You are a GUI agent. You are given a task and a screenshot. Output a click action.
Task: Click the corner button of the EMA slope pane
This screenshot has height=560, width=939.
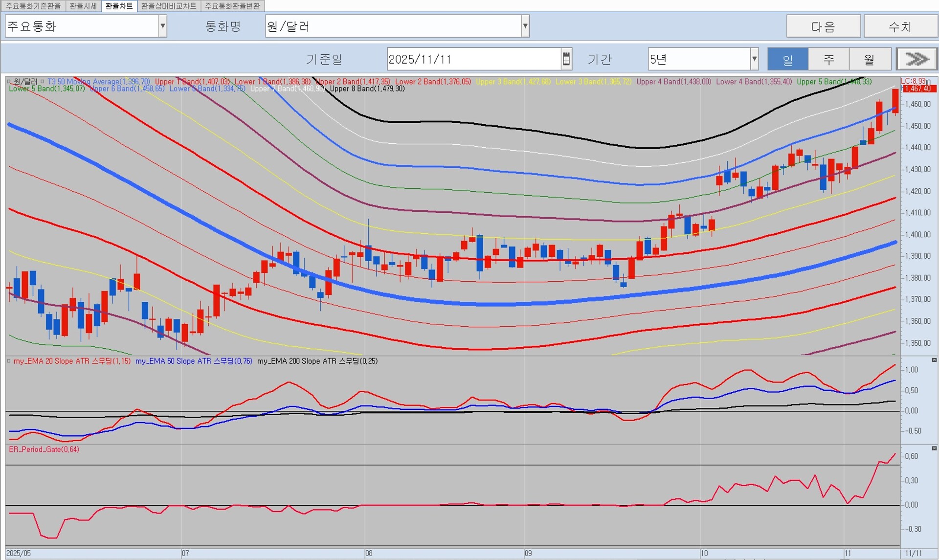pyautogui.click(x=934, y=360)
